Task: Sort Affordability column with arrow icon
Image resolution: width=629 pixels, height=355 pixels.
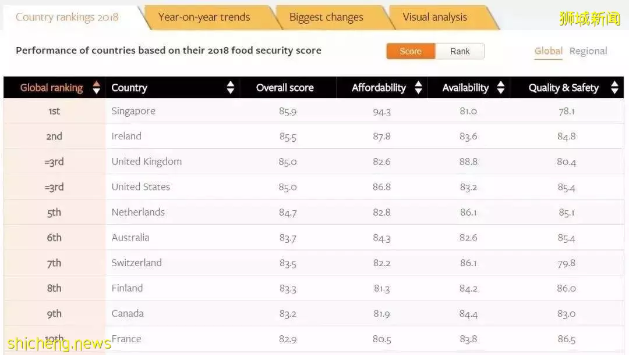Action: 418,87
